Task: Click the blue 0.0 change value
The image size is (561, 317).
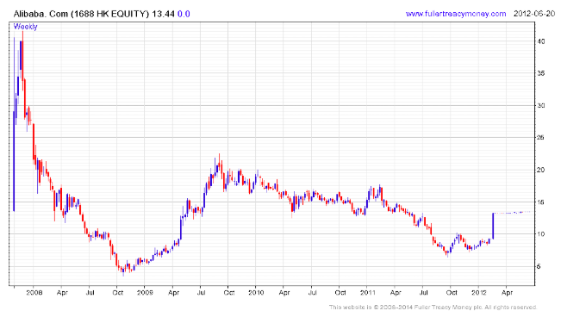Action: 184,15
